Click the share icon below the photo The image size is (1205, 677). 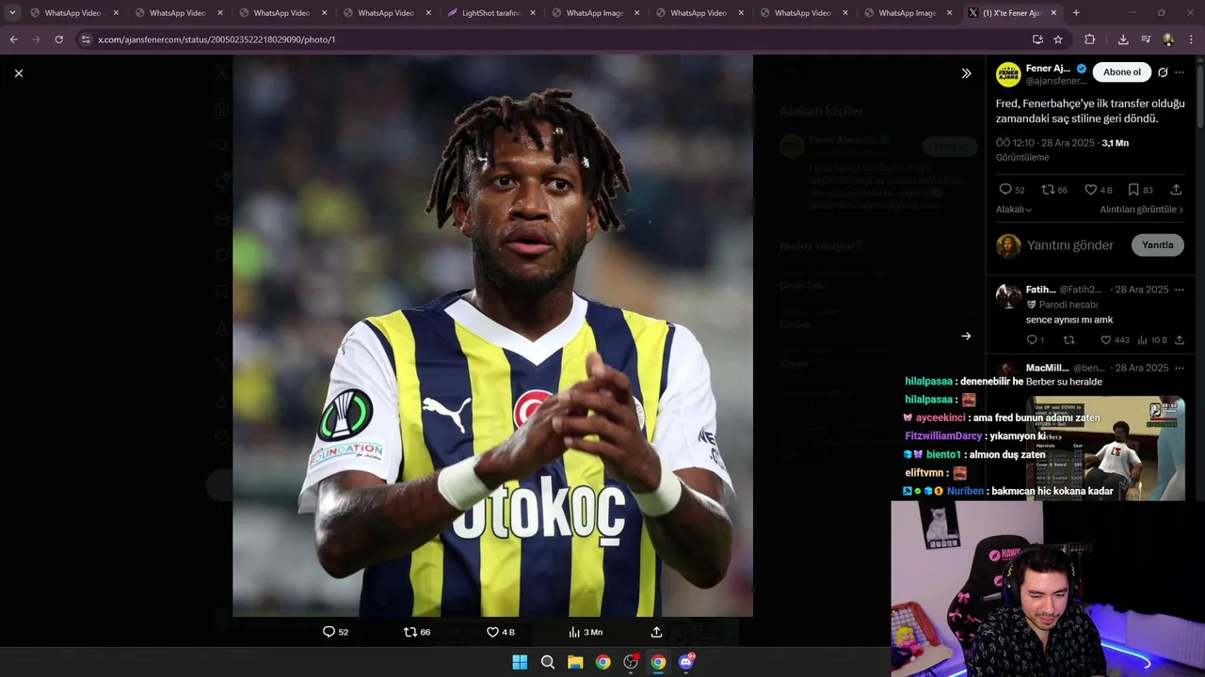(656, 632)
